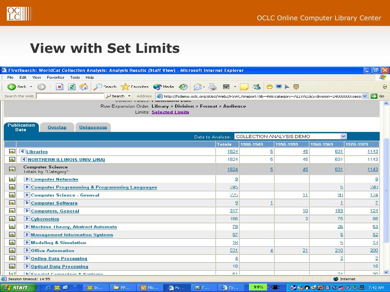390x292 pixels.
Task: Open the View menu
Action: coord(37,78)
